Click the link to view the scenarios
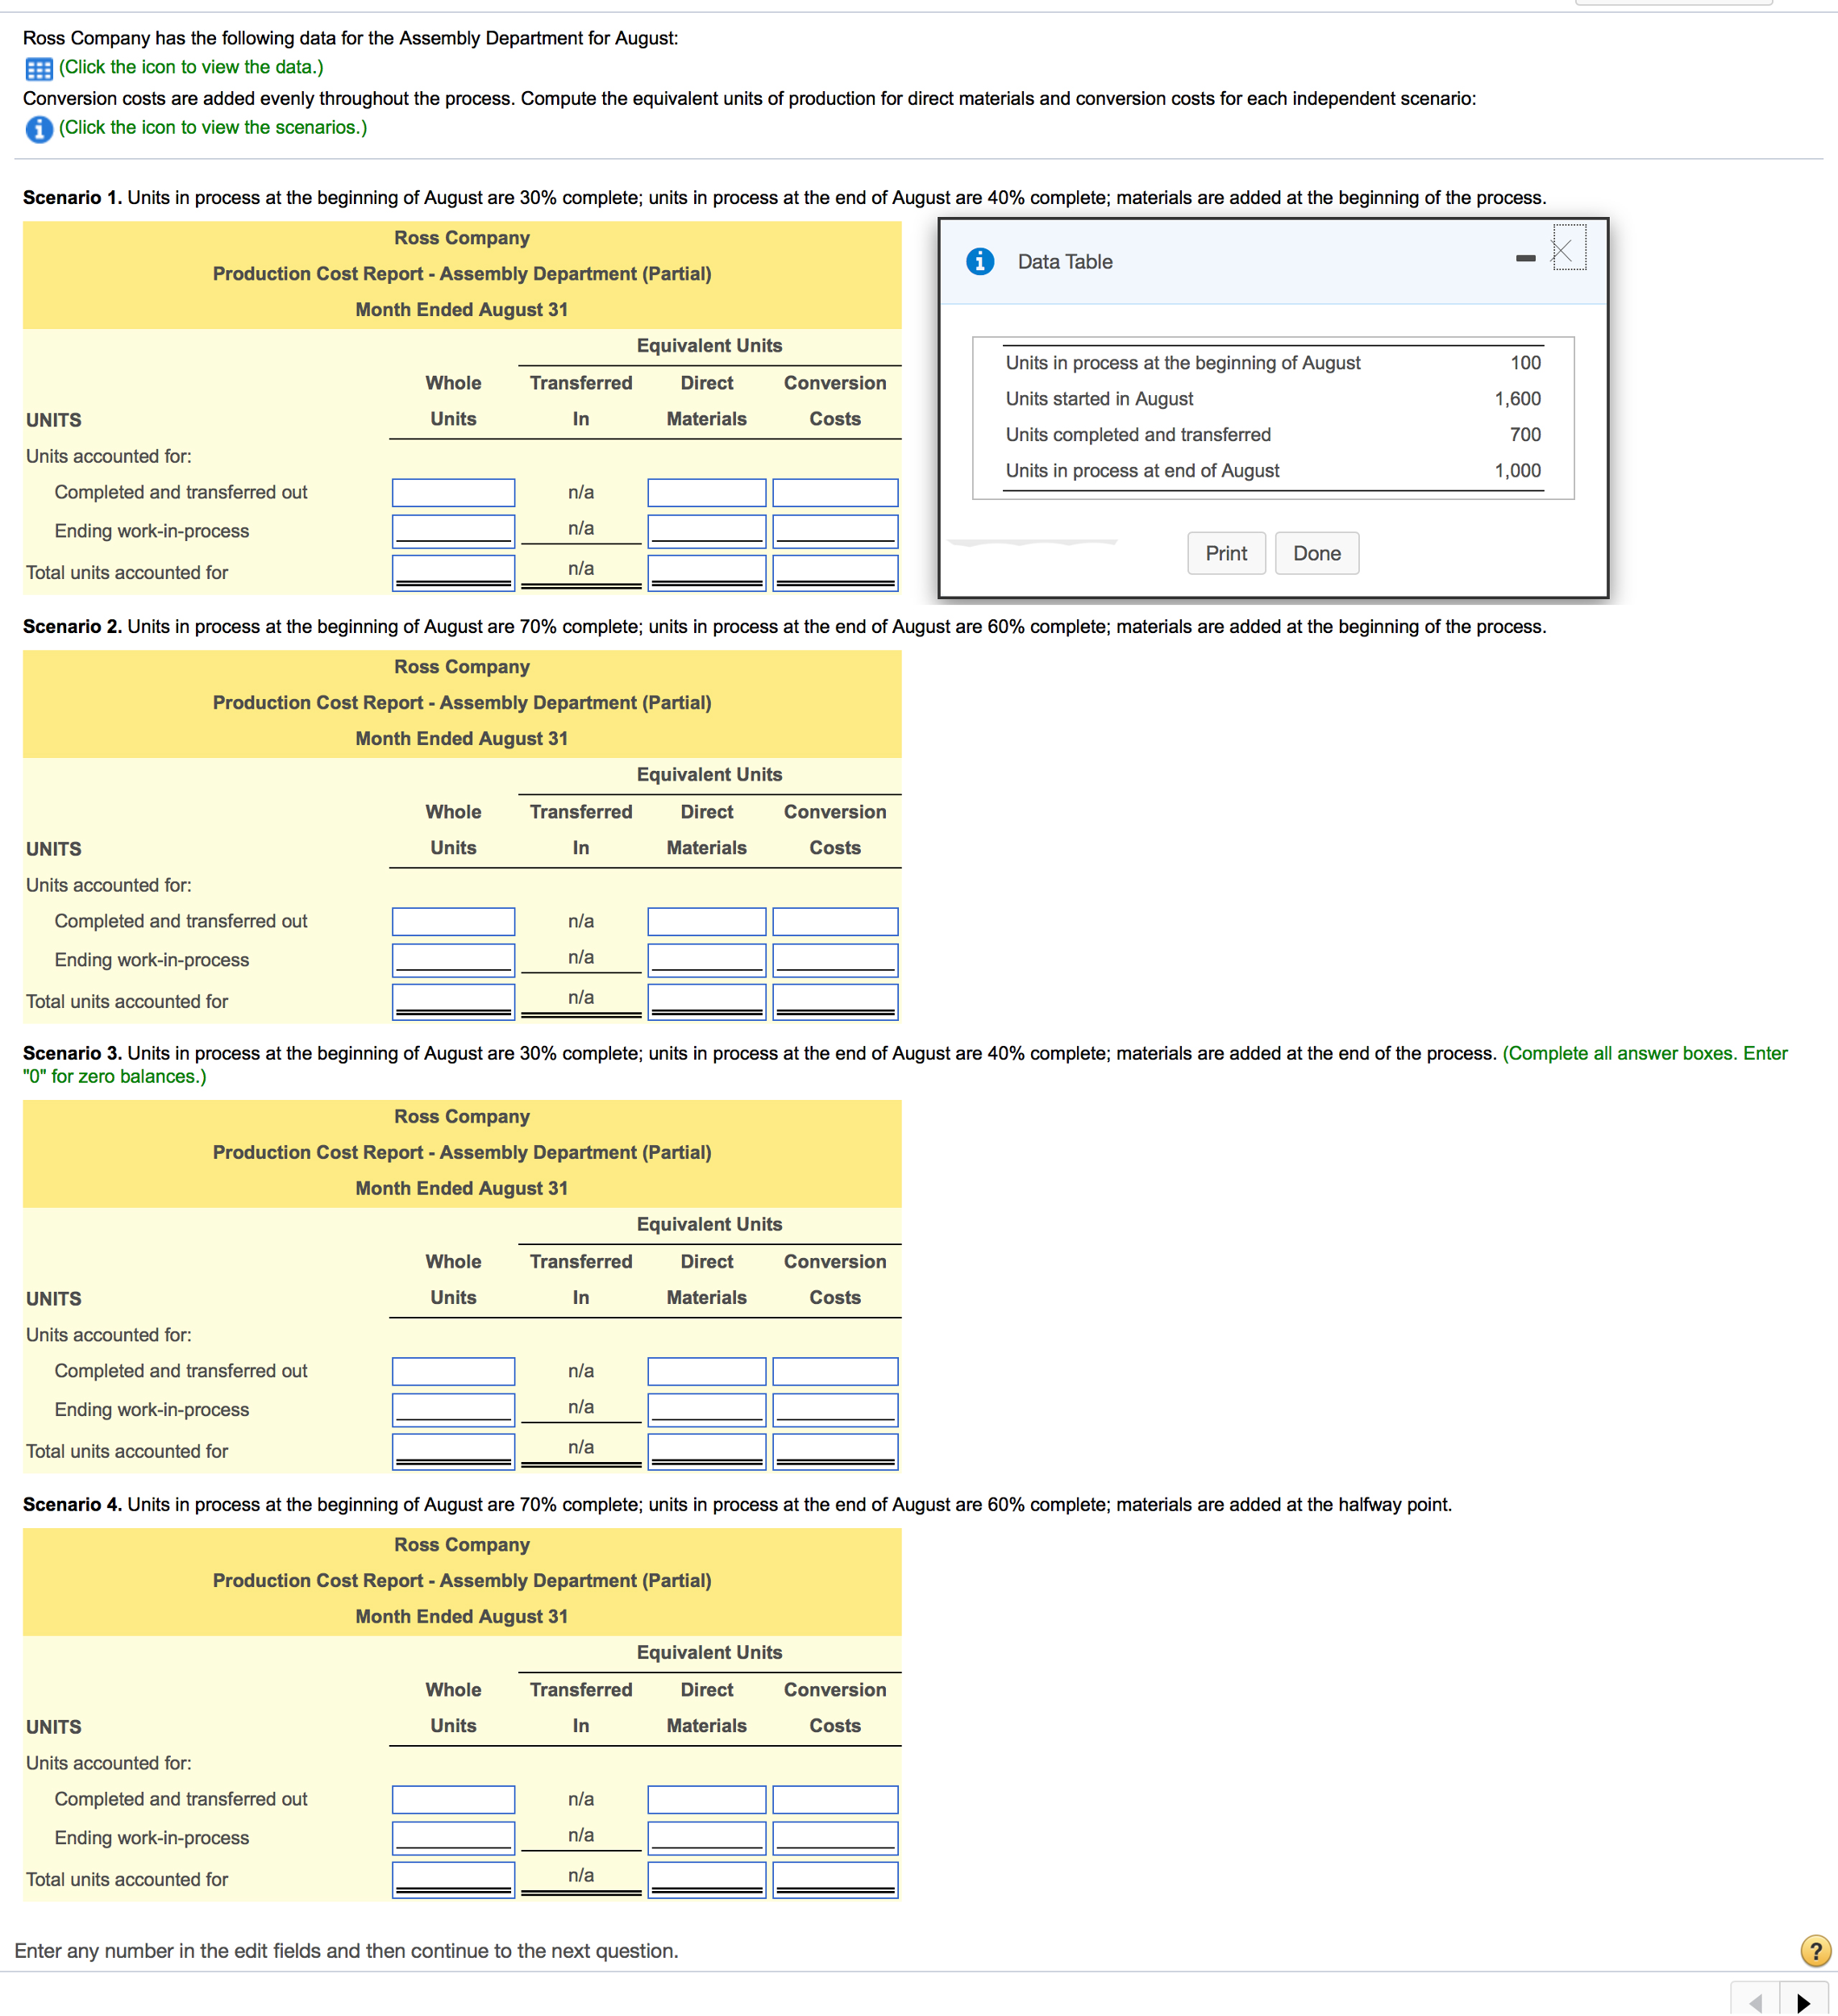1838x2016 pixels. click(213, 127)
